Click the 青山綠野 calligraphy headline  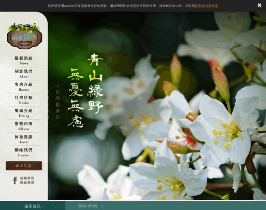tap(96, 83)
